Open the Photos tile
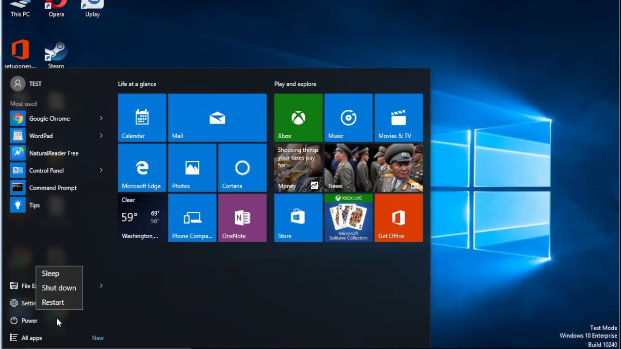The height and width of the screenshot is (349, 621). pos(192,168)
